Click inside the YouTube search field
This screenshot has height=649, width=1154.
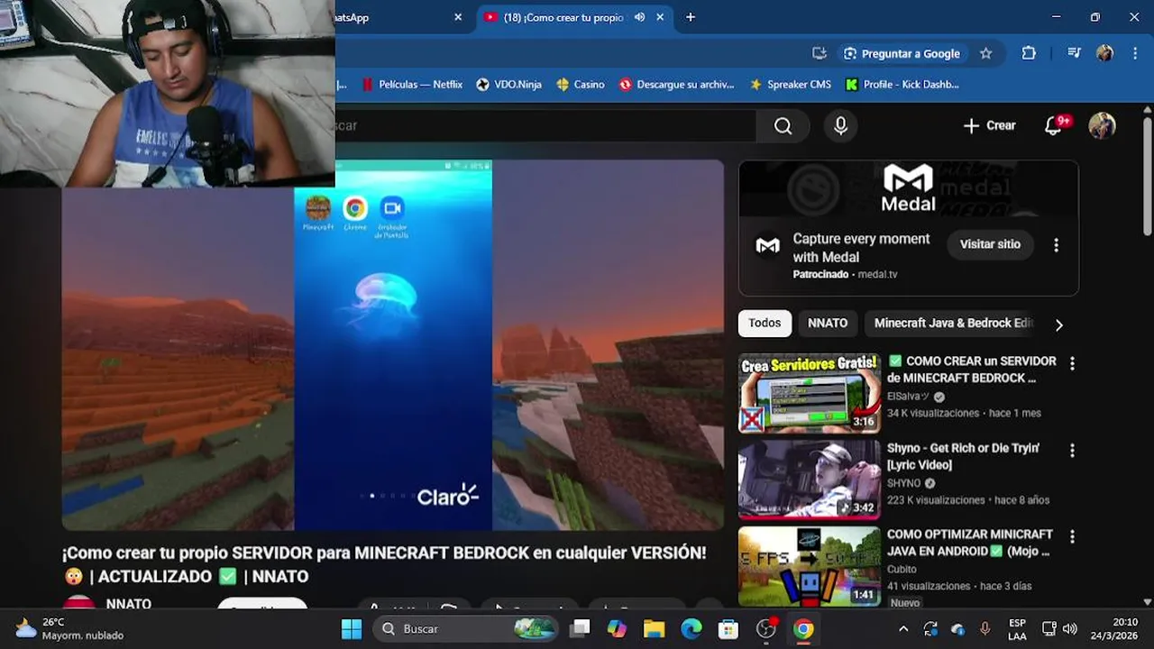[545, 126]
